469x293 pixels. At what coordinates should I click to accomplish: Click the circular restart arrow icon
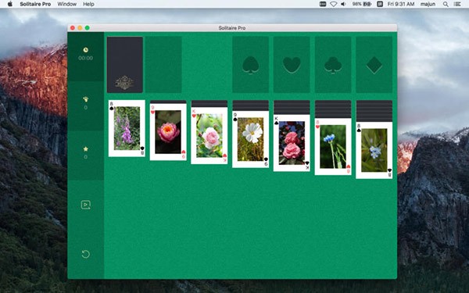[85, 254]
